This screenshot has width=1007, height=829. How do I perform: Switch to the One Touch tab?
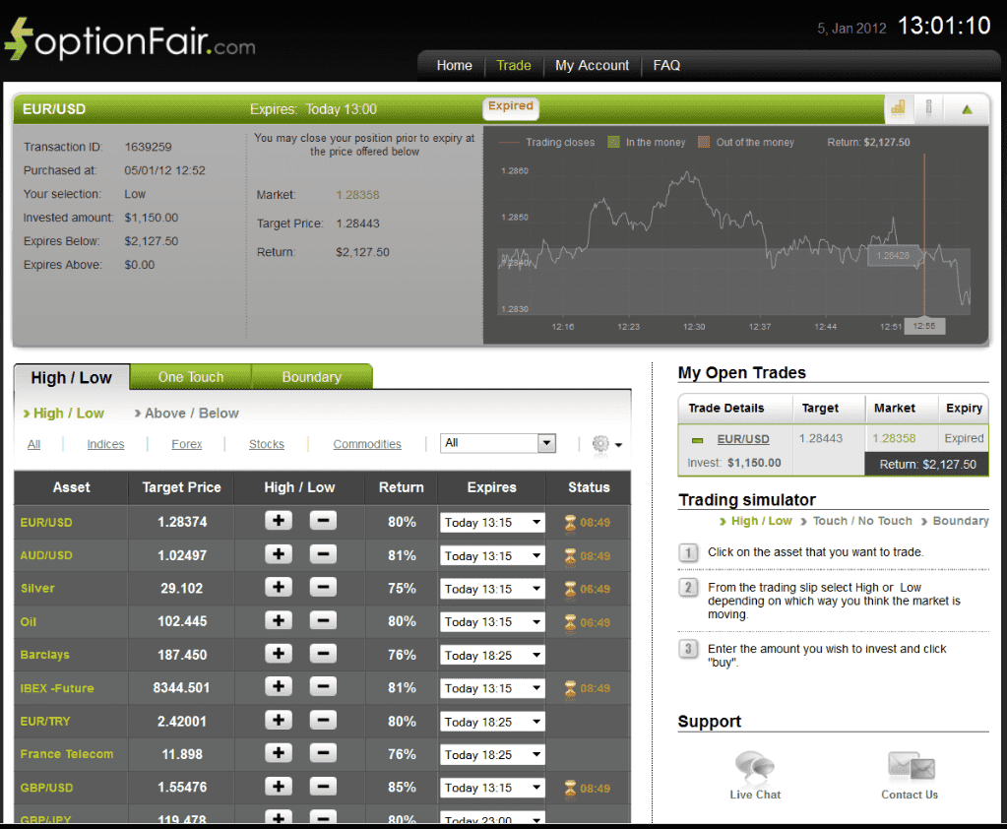coord(191,377)
